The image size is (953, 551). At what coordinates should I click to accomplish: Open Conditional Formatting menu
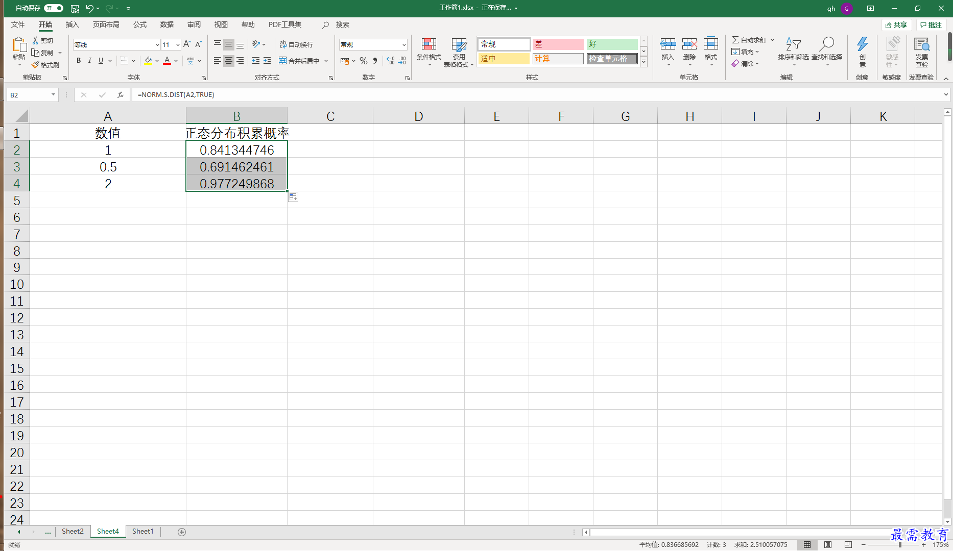coord(429,52)
